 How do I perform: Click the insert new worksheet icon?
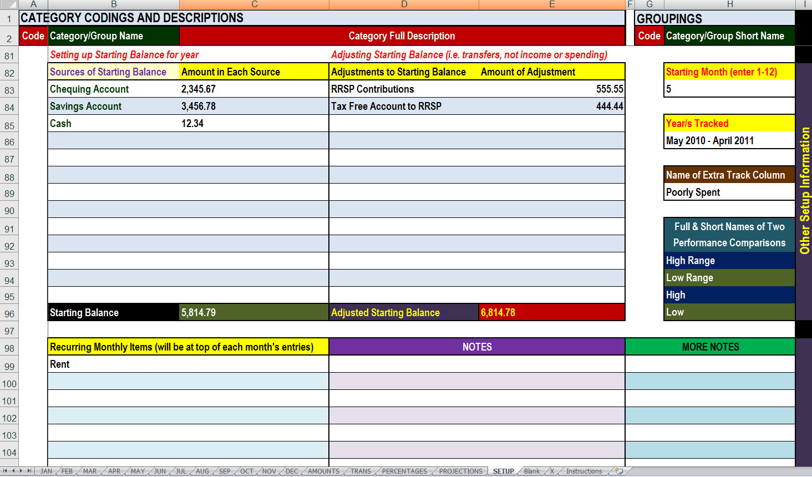[x=619, y=471]
